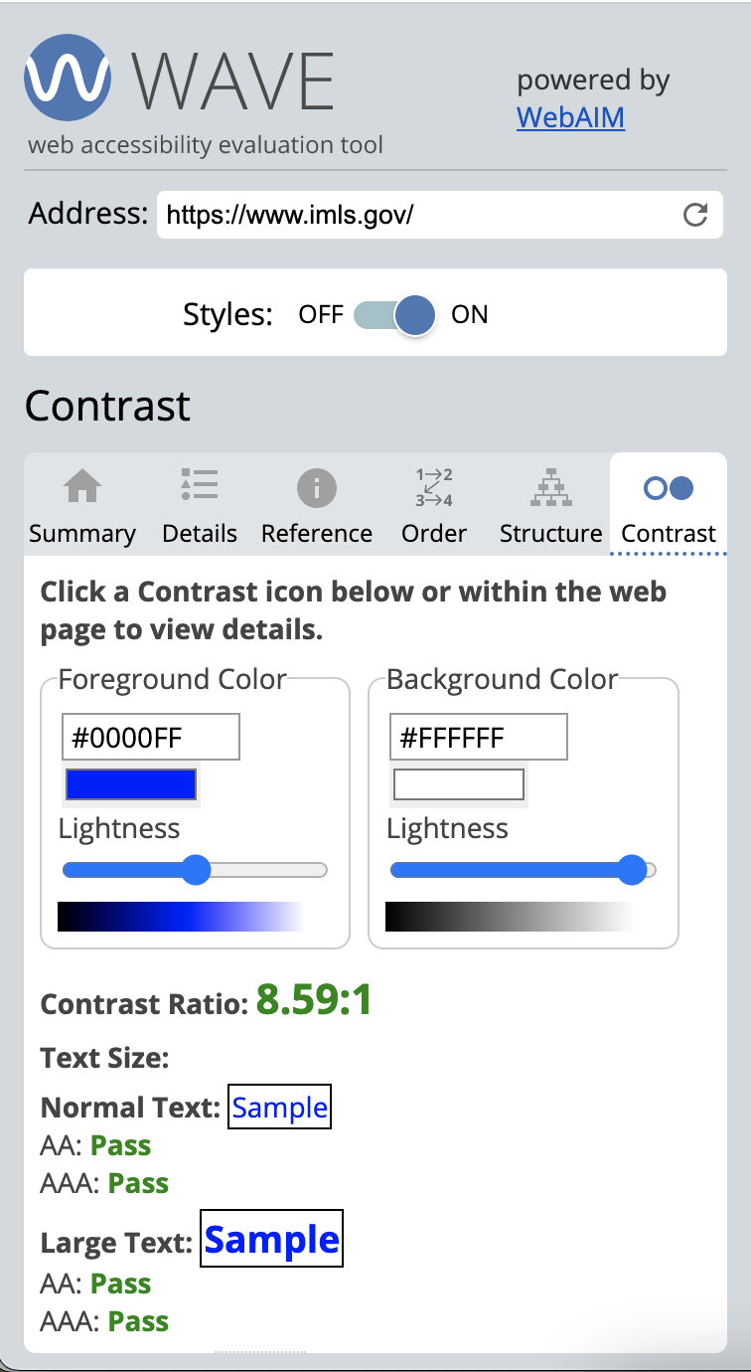The image size is (751, 1372).
Task: Reload the page with the refresh icon
Action: click(x=695, y=214)
